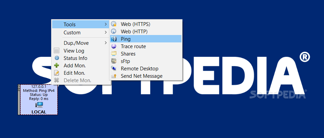Click the computer icon in LOCAL monitor
The height and width of the screenshot is (138, 324).
(39, 105)
